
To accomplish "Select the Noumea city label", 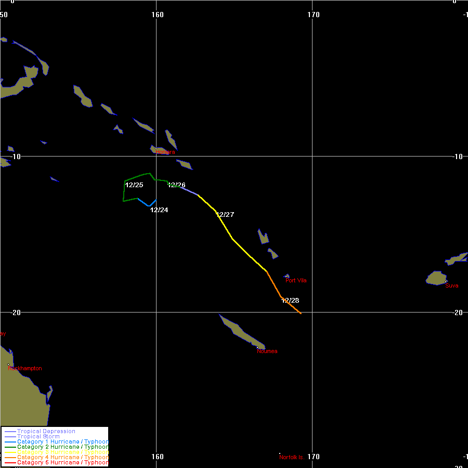I will point(267,352).
